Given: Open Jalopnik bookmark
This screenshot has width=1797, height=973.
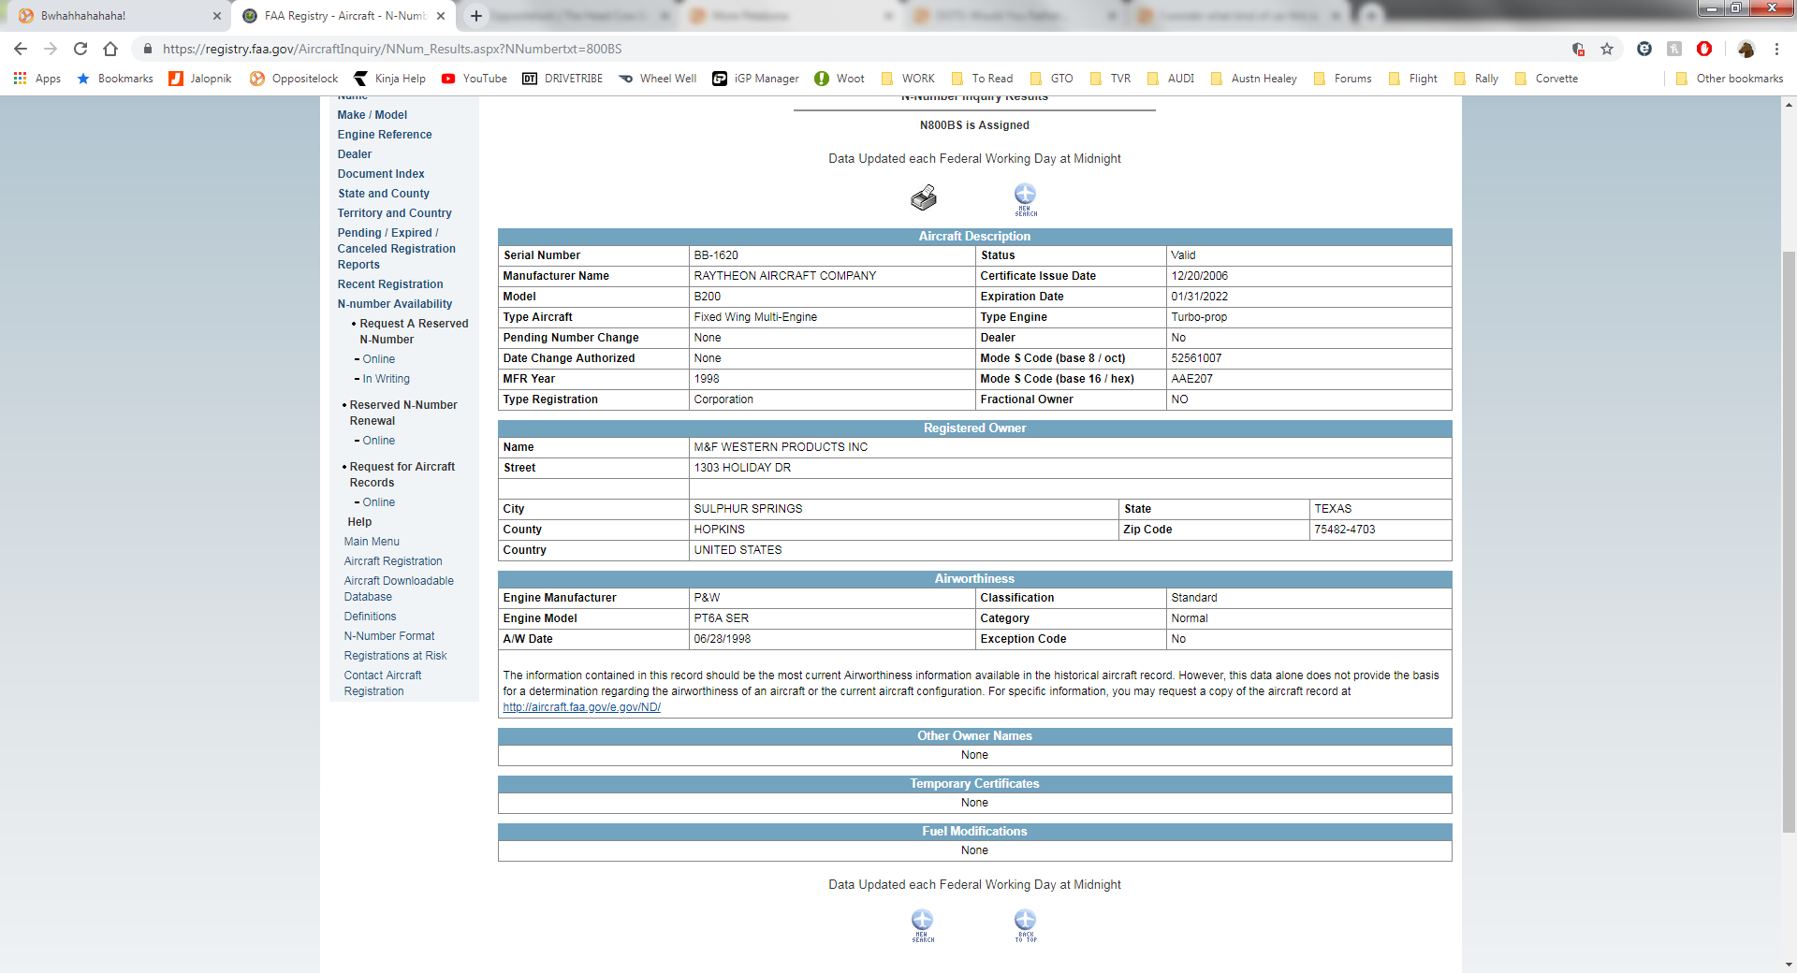Looking at the screenshot, I should pos(200,79).
